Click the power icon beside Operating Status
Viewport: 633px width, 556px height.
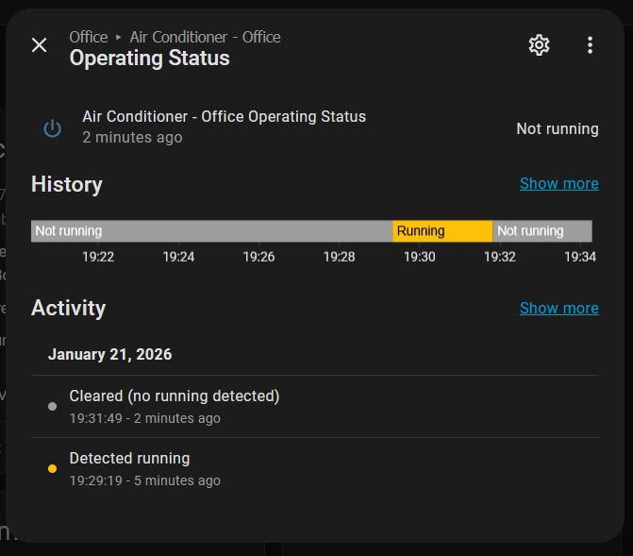click(53, 128)
